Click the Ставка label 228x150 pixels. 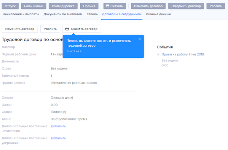pyautogui.click(x=7, y=112)
